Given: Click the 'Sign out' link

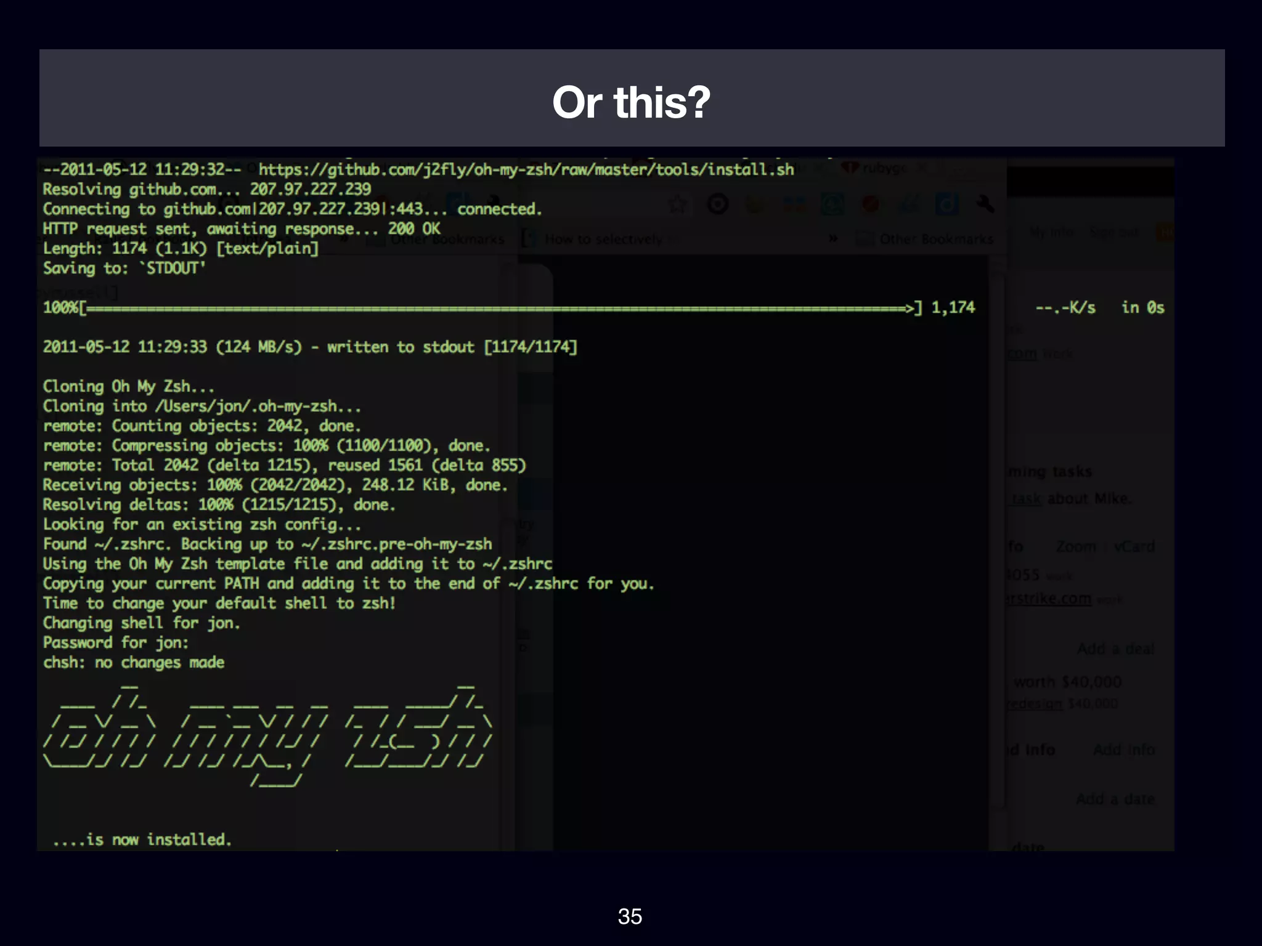Looking at the screenshot, I should tap(1113, 233).
